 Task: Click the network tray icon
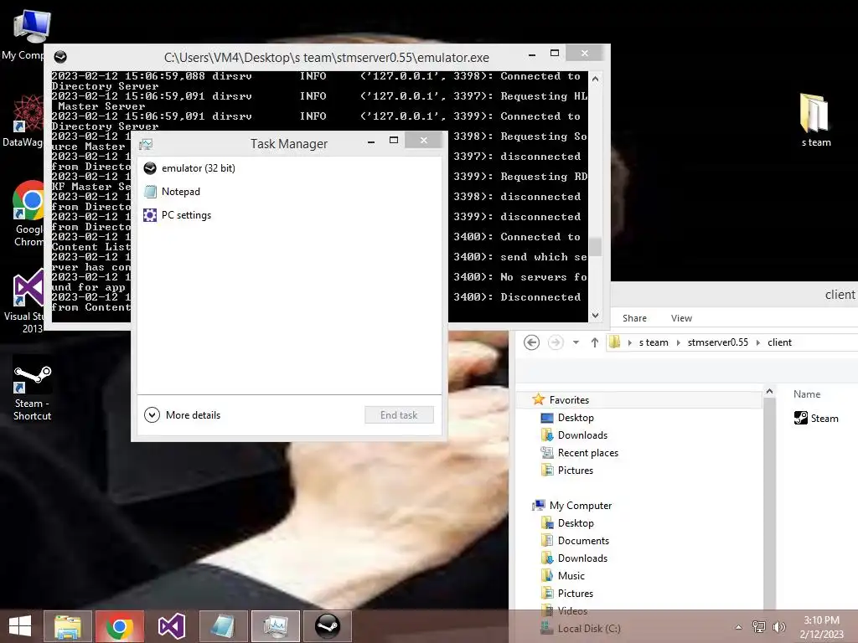tap(759, 626)
